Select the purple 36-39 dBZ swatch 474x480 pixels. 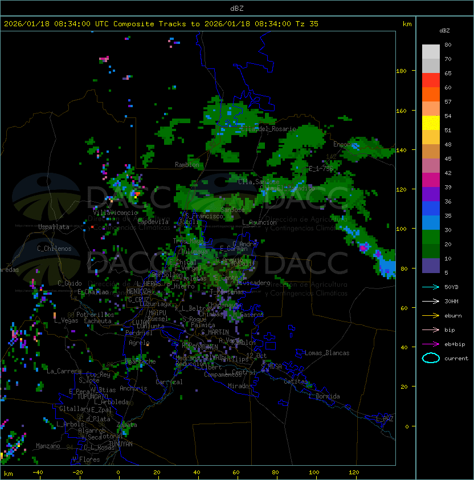[x=431, y=194]
